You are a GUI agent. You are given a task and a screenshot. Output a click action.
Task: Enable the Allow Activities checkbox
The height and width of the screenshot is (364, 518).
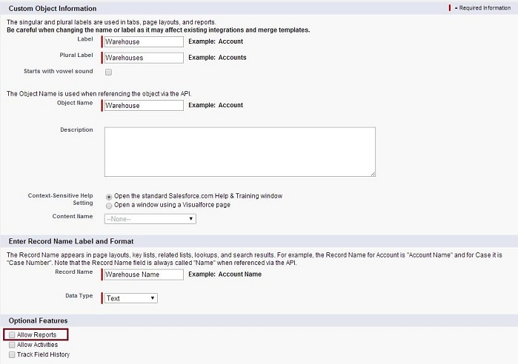(12, 345)
